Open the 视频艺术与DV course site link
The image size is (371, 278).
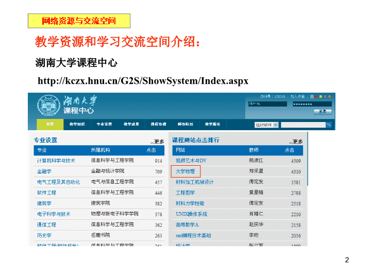191,161
